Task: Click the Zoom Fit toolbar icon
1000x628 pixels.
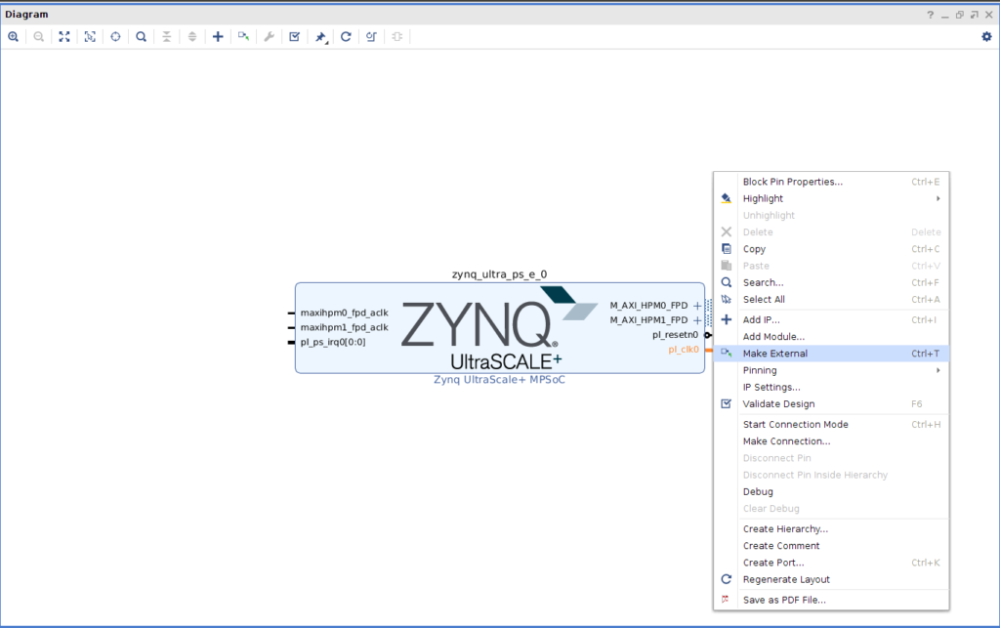Action: [x=64, y=36]
